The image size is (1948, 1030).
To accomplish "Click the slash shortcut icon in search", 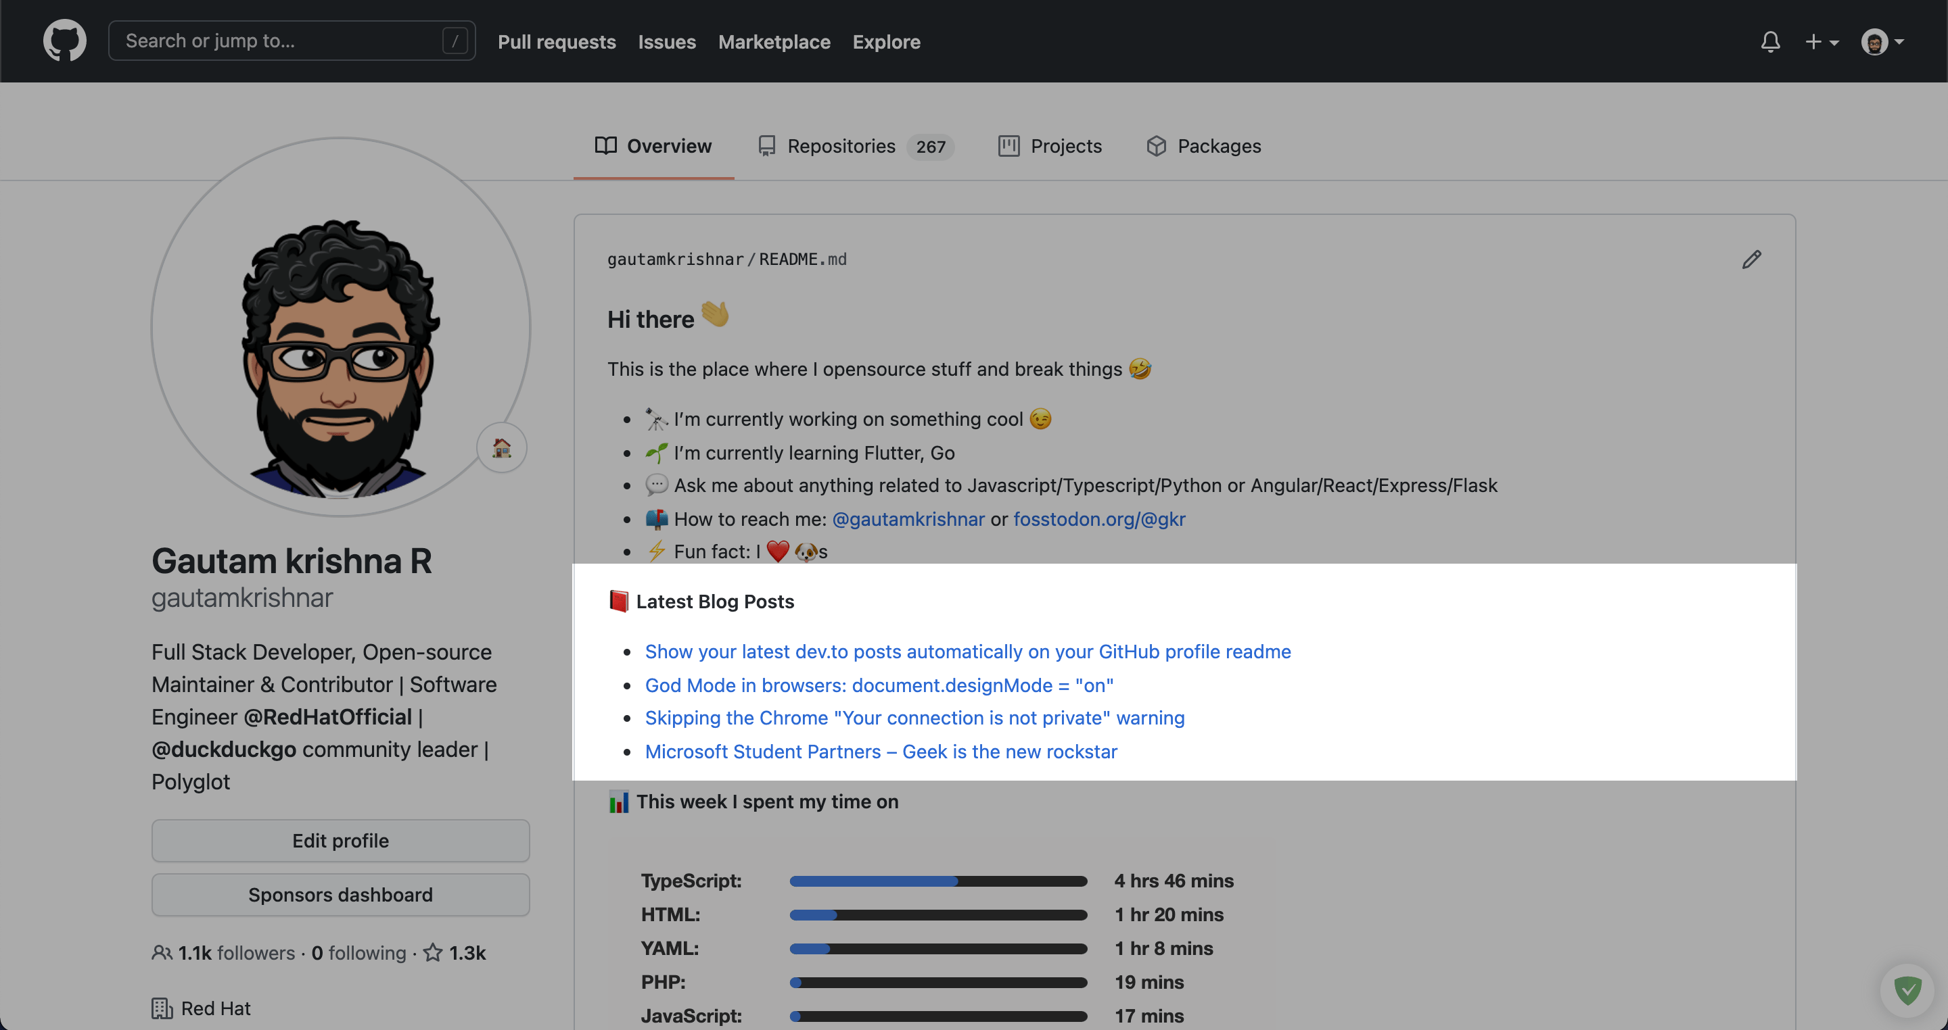I will 455,41.
